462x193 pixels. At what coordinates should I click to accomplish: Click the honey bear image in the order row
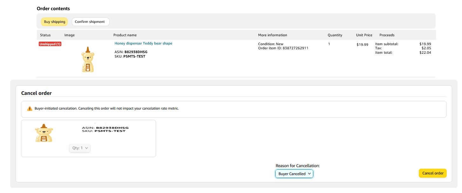(88, 59)
